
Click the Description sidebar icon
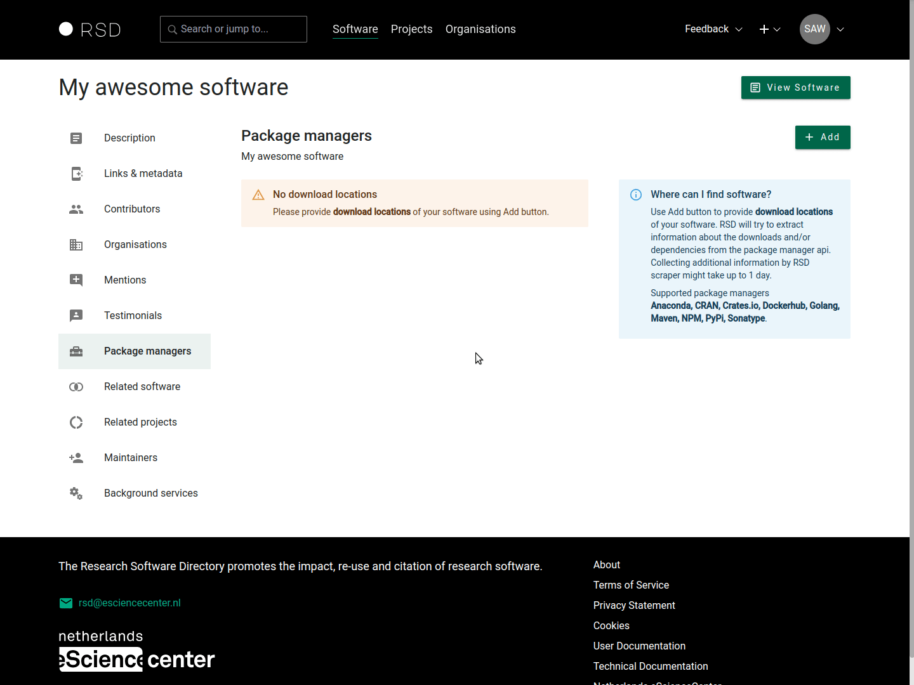pos(76,138)
